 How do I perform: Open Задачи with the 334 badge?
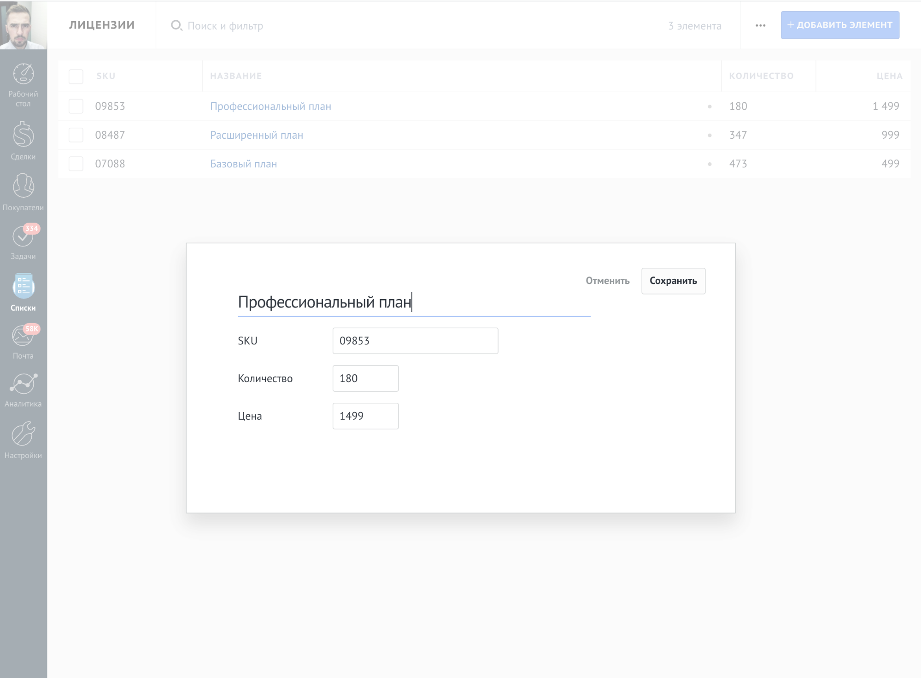[23, 237]
